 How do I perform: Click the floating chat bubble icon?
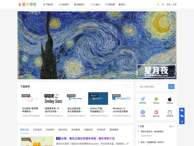coord(182,111)
